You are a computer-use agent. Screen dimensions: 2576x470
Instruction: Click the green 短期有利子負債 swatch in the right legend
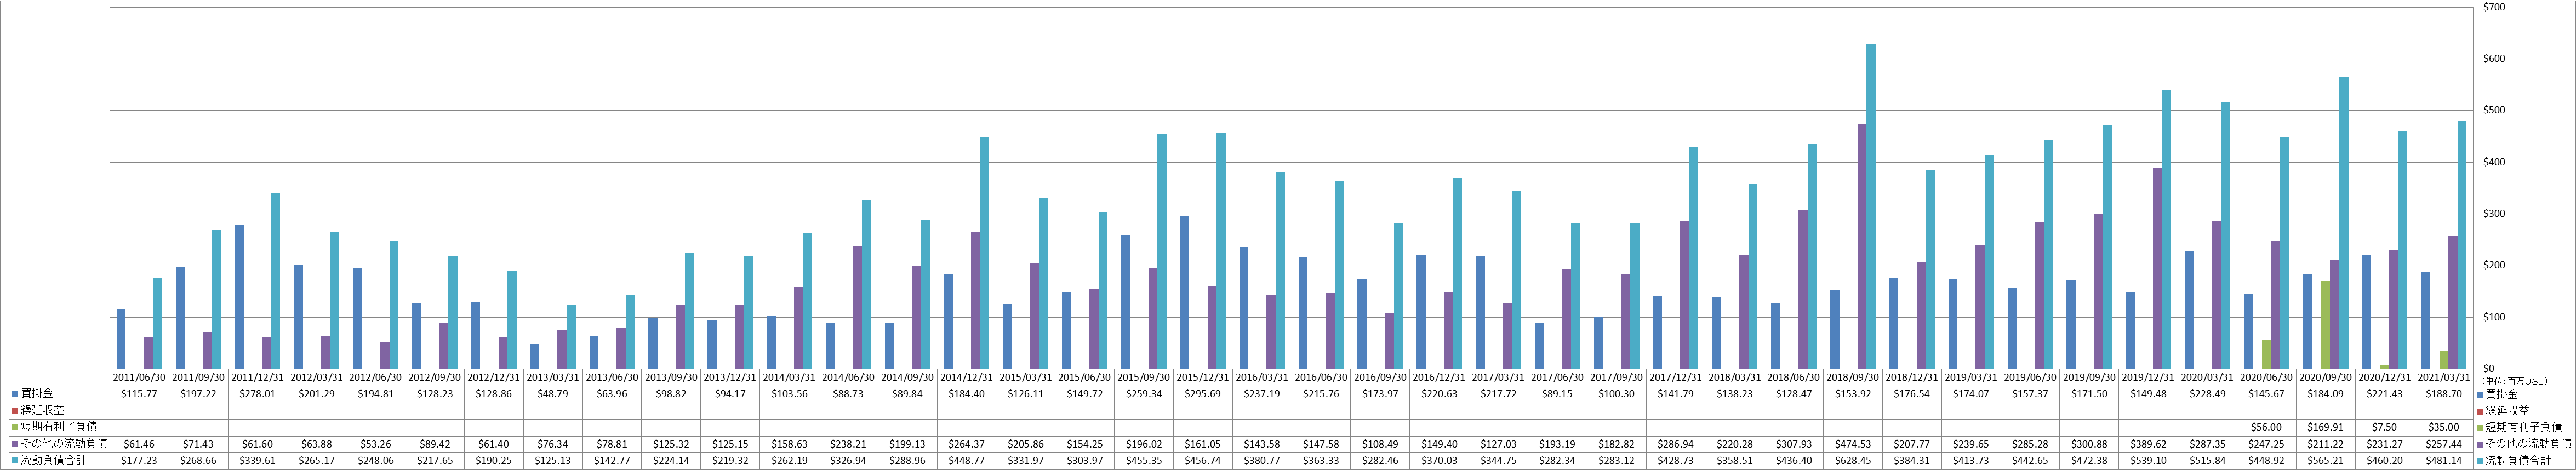coord(2481,427)
